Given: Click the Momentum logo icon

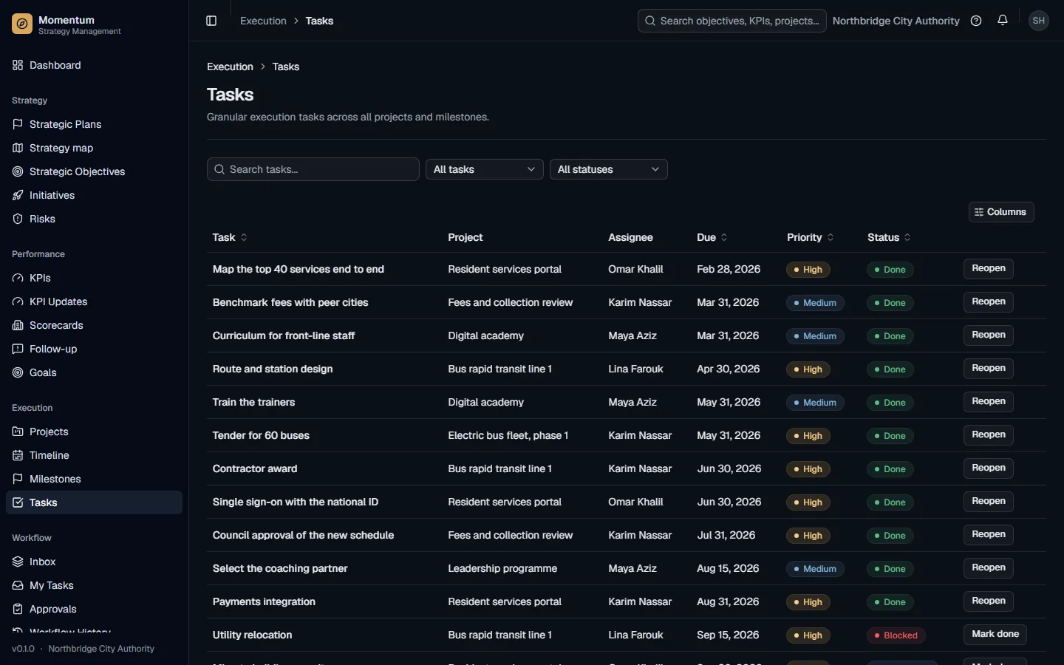Looking at the screenshot, I should 22,24.
